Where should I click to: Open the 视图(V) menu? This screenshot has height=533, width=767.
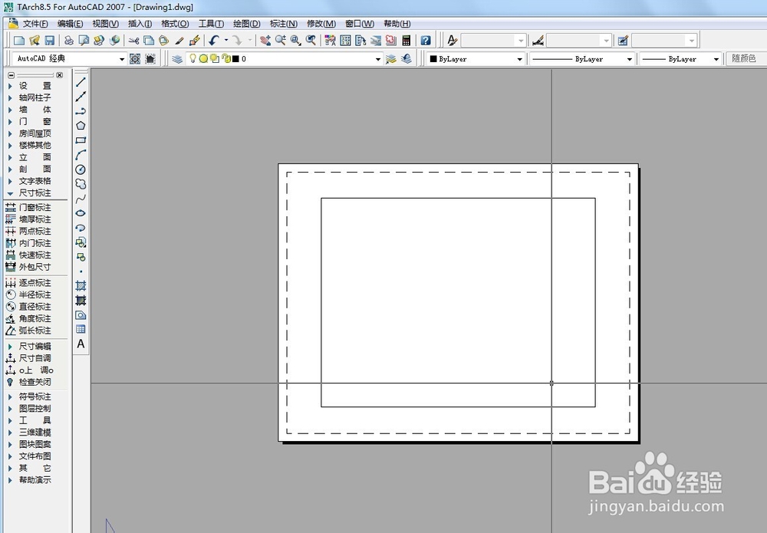105,24
